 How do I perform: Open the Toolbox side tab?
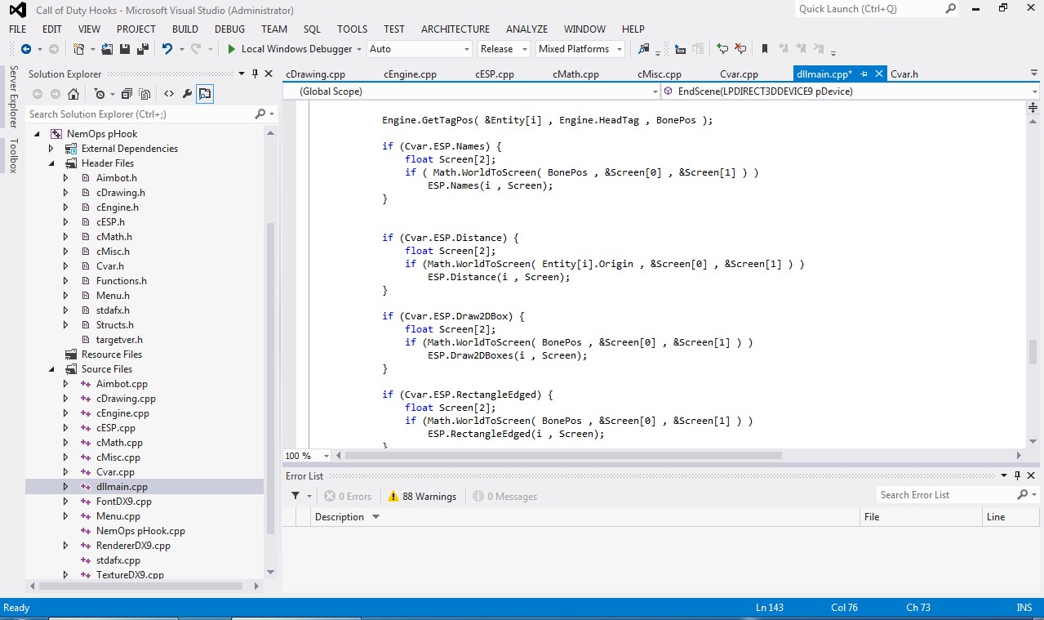click(12, 155)
